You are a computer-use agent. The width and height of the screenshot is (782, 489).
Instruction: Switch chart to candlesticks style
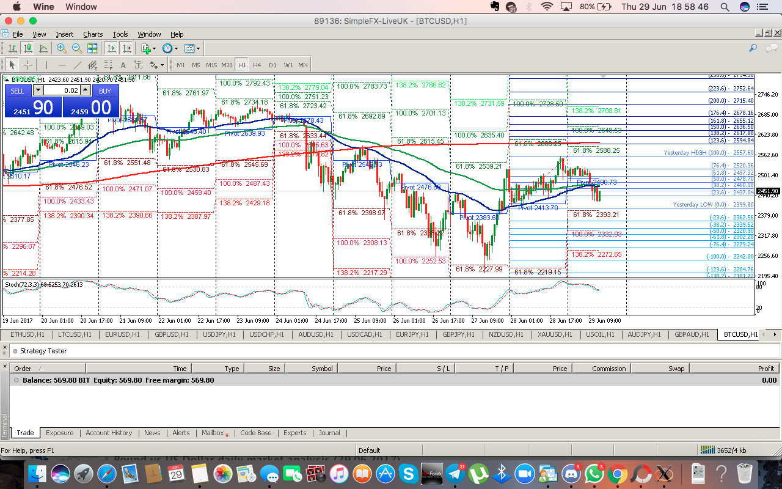27,48
